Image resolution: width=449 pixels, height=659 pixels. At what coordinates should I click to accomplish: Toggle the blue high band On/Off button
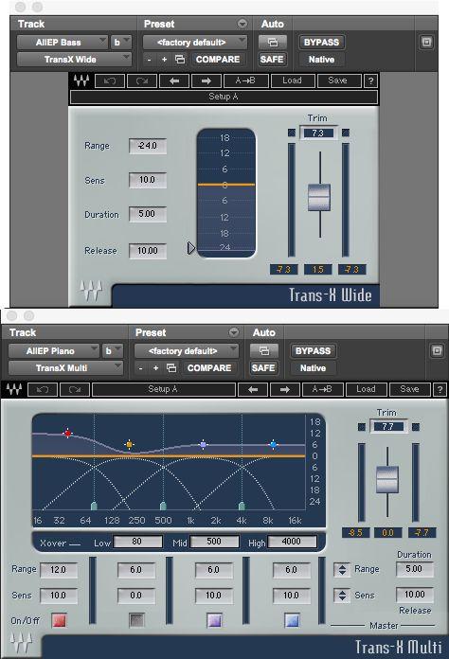pyautogui.click(x=292, y=620)
